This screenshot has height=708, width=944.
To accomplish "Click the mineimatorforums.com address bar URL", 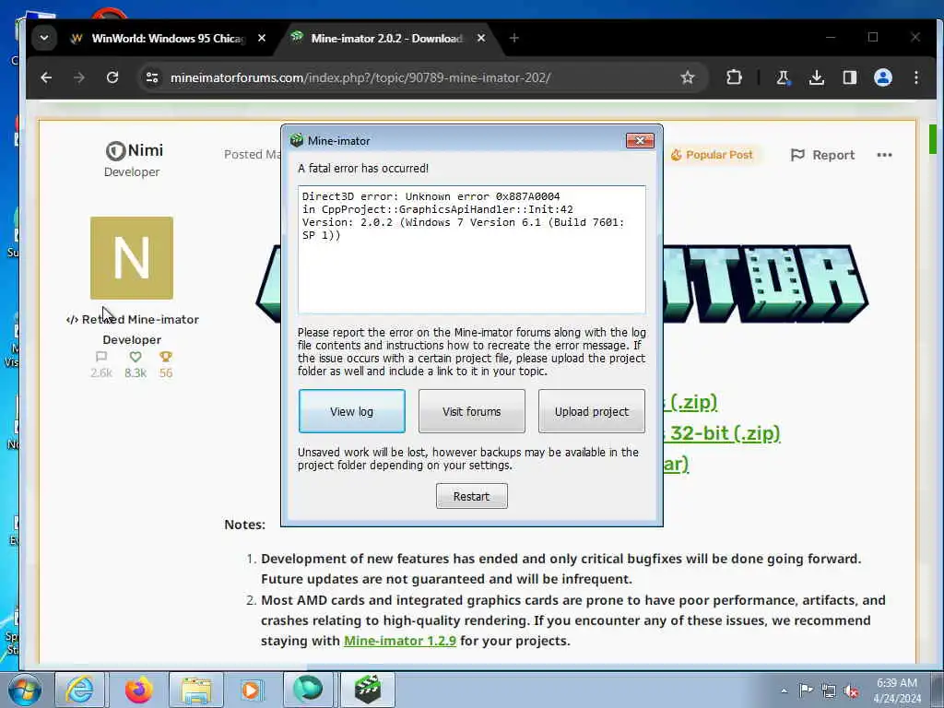I will 360,77.
